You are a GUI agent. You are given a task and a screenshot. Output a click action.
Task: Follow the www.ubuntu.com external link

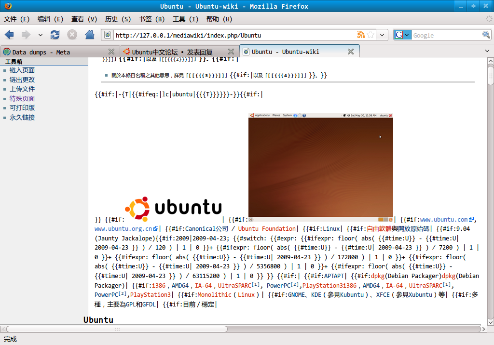444,220
